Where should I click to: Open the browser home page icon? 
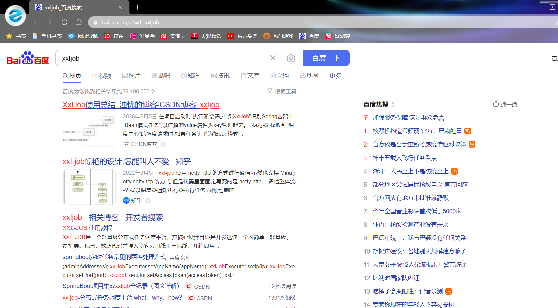(x=79, y=22)
